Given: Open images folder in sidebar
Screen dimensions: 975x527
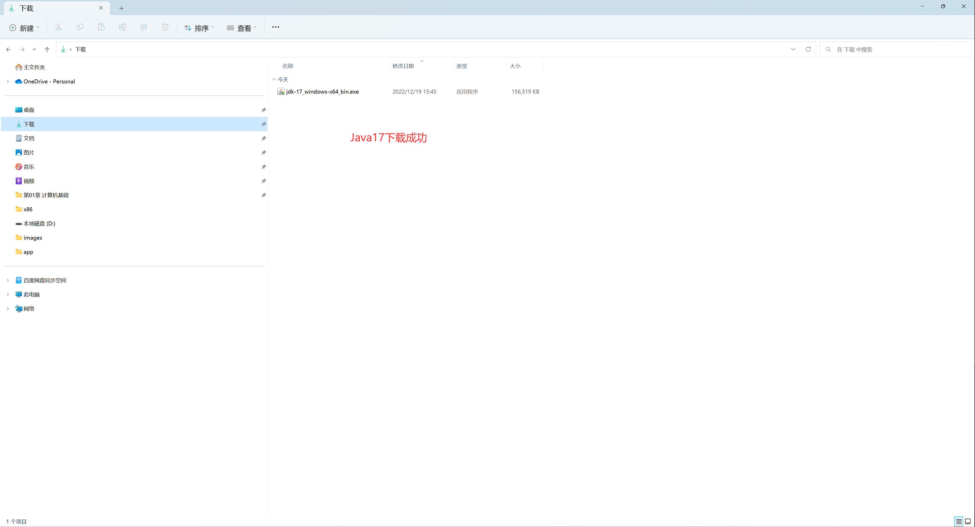Looking at the screenshot, I should pyautogui.click(x=29, y=238).
